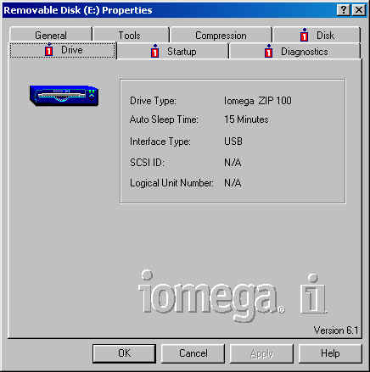Click the Iomega icon on Diagnostics tab
Viewport: 370px width, 372px height.
coord(268,51)
